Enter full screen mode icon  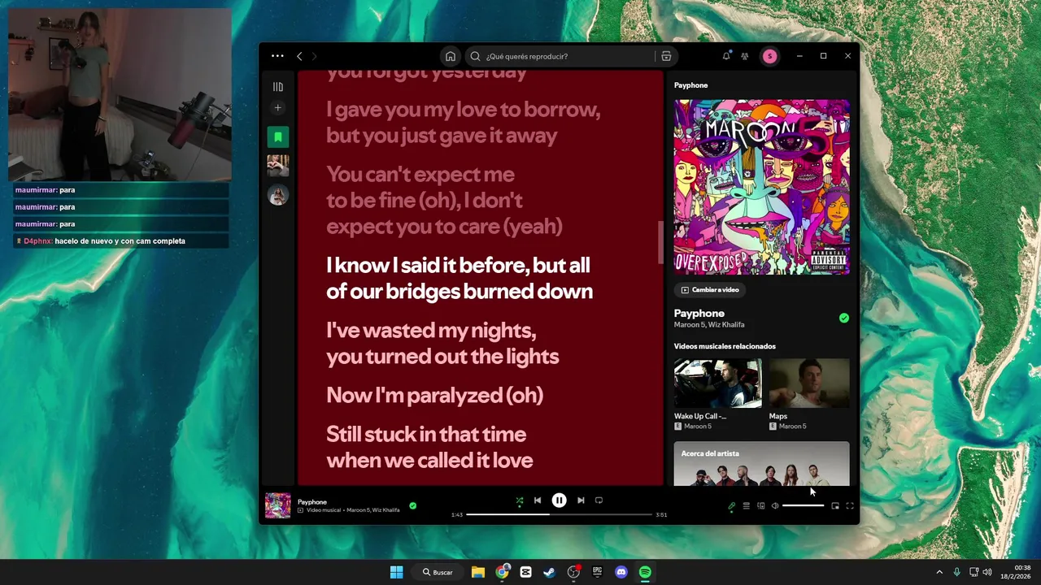point(850,505)
